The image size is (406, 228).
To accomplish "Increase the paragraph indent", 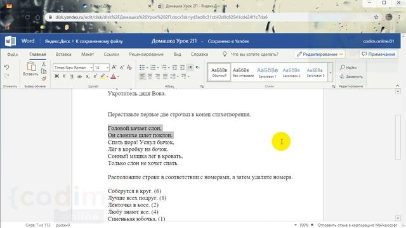I will tap(182, 68).
